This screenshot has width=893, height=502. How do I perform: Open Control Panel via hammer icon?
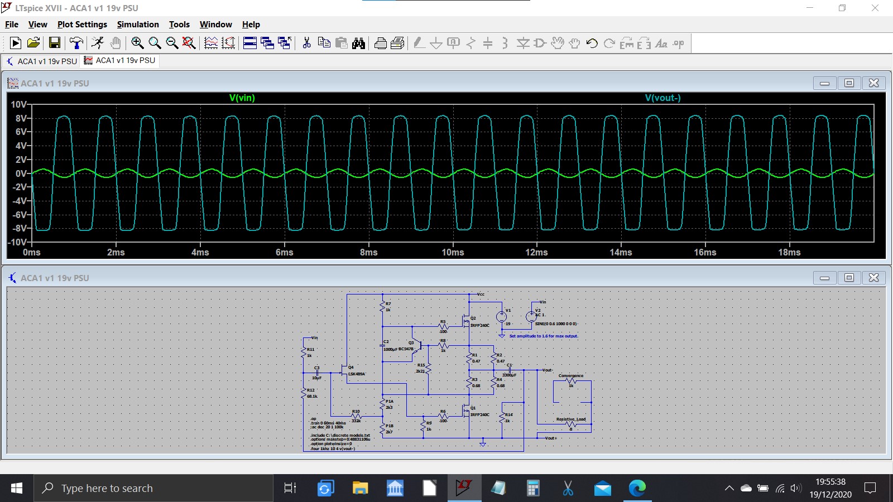(x=76, y=43)
